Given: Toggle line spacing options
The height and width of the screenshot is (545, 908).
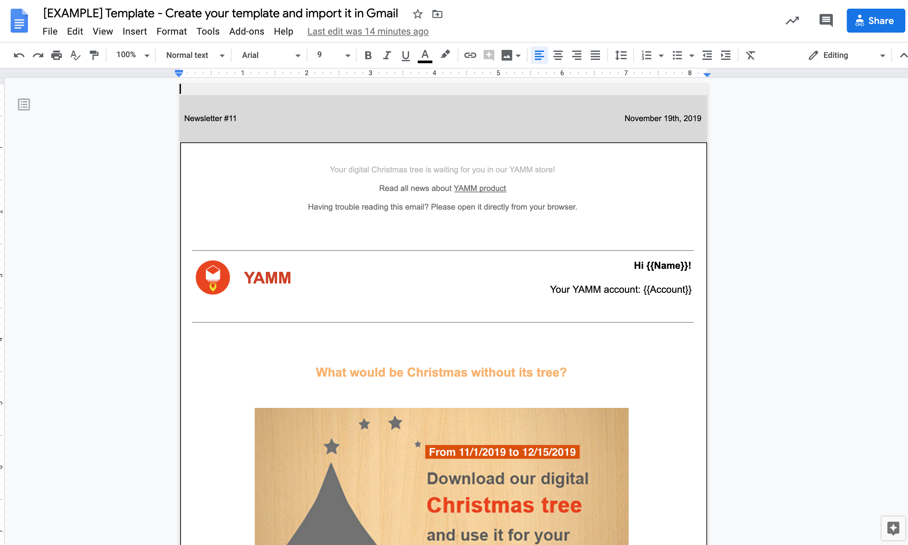Looking at the screenshot, I should pyautogui.click(x=620, y=55).
